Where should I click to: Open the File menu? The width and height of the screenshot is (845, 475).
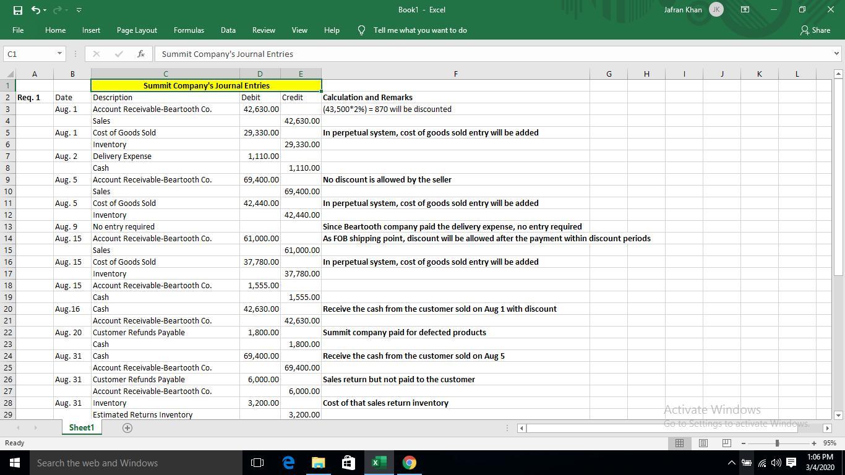click(18, 30)
